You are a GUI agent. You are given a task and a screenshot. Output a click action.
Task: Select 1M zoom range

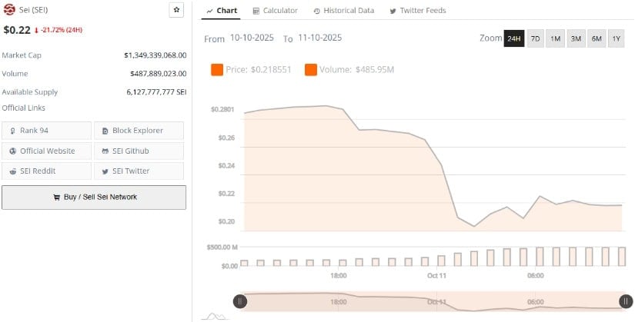[x=555, y=38]
